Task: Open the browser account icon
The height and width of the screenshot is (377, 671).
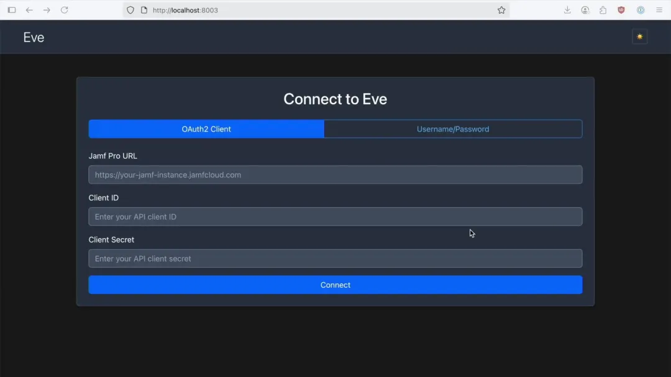Action: click(x=585, y=10)
